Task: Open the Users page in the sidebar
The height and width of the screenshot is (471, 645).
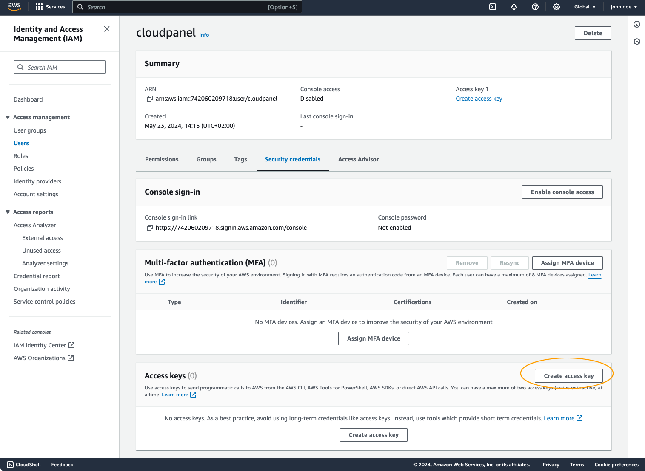Action: (21, 143)
